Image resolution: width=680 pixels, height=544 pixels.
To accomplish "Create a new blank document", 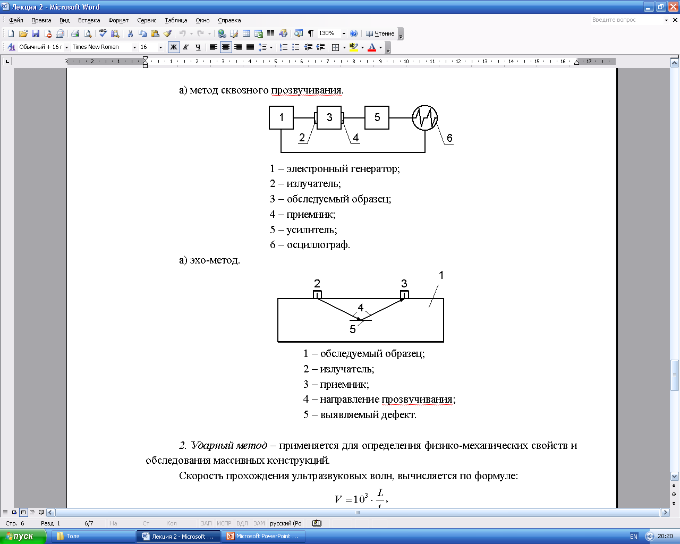I will (x=11, y=33).
